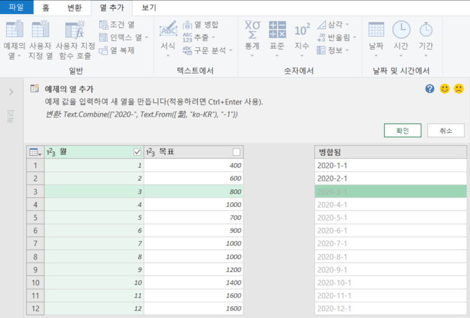Select 사용자 지정 함수 호출 icon

(75, 29)
